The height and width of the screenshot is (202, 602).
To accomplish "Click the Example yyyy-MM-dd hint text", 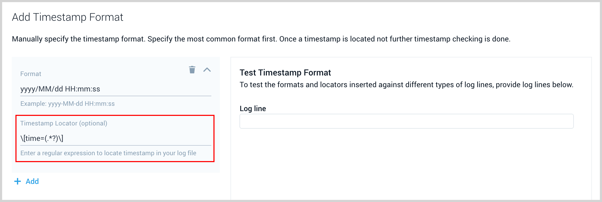I will (67, 104).
